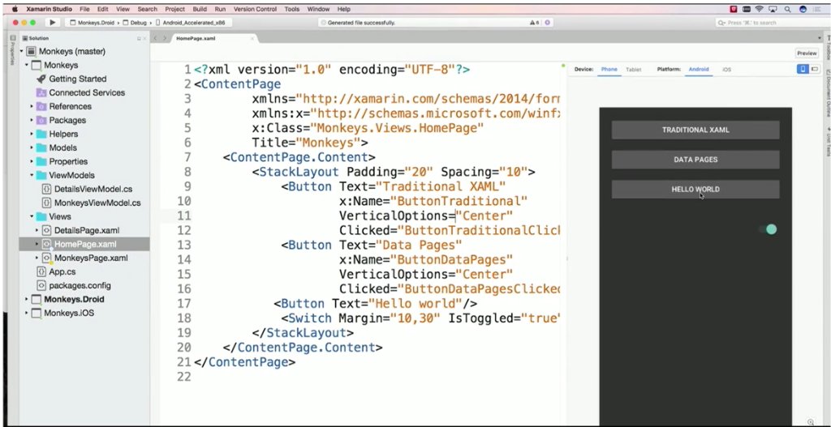The width and height of the screenshot is (831, 427).
Task: Run the project with the play button
Action: pyautogui.click(x=52, y=22)
